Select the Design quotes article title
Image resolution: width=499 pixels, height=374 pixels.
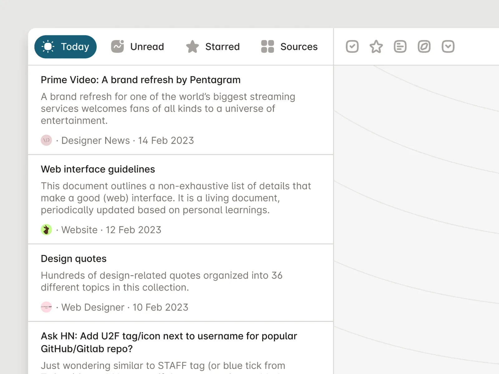click(x=74, y=259)
